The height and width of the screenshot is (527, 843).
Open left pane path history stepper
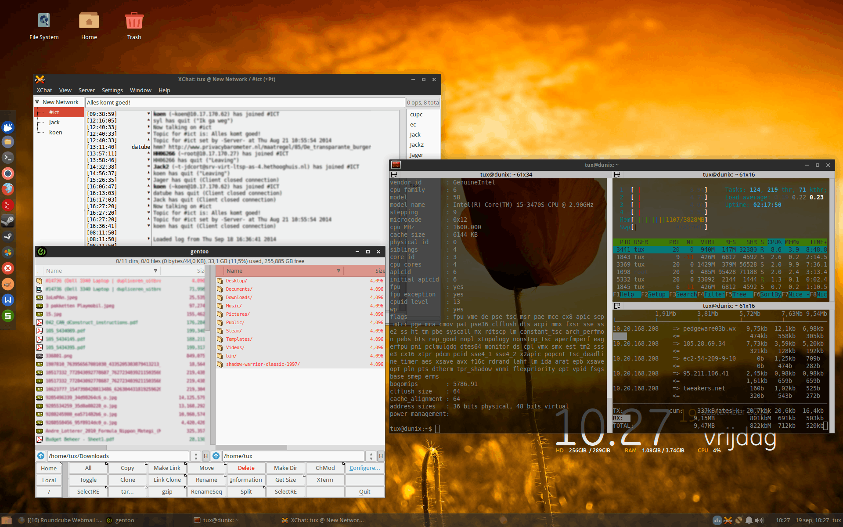196,456
